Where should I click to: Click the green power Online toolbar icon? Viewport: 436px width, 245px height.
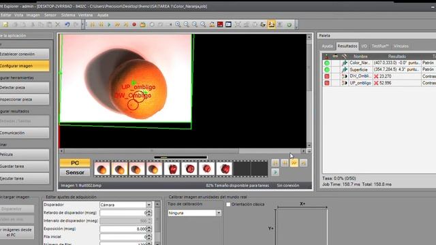tap(289, 24)
